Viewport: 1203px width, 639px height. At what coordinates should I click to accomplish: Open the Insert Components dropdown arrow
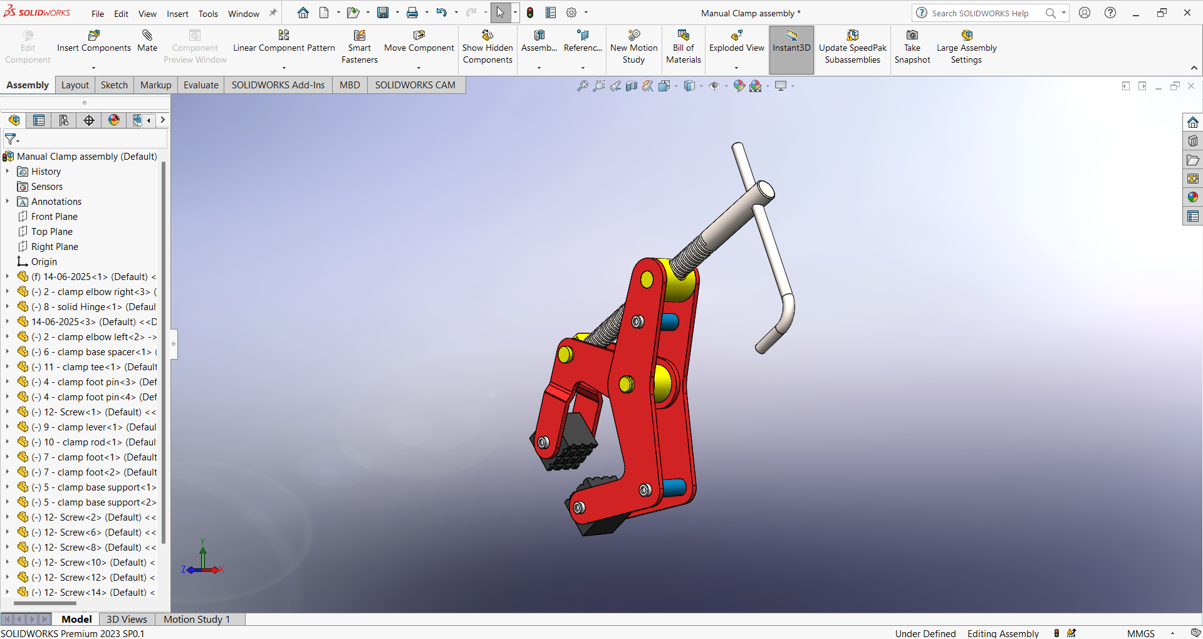(x=93, y=68)
